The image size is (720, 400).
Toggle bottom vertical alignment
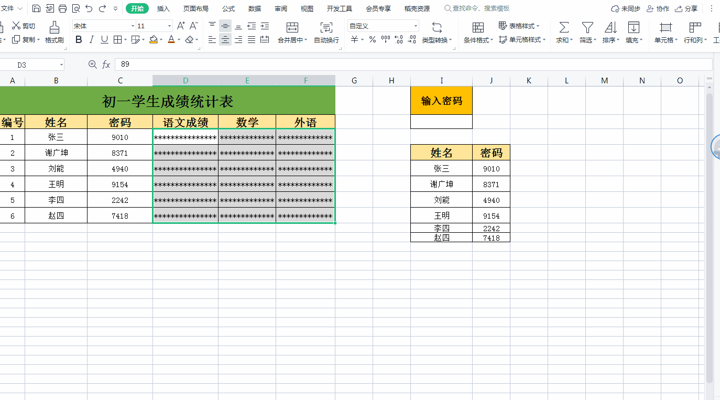click(x=238, y=26)
